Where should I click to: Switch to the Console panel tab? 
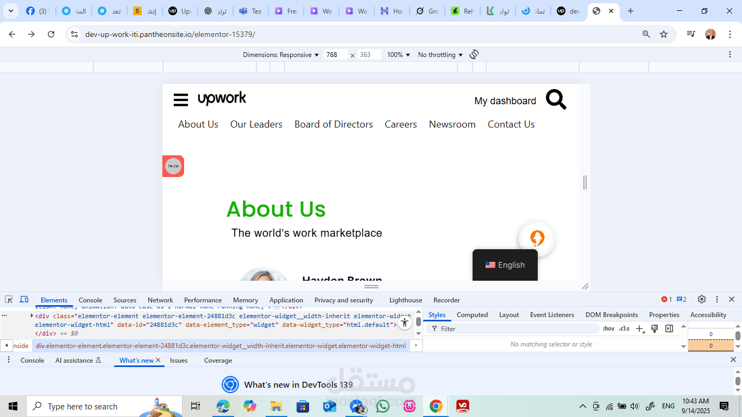tap(90, 300)
